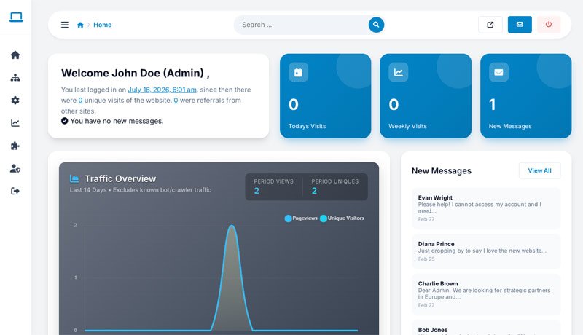Click the Welcome John Doe heading
The height and width of the screenshot is (335, 583).
tap(136, 73)
